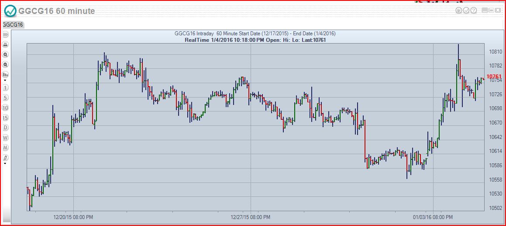This screenshot has height=226, width=506.
Task: Select the GGCG16 tab
Action: 13,25
